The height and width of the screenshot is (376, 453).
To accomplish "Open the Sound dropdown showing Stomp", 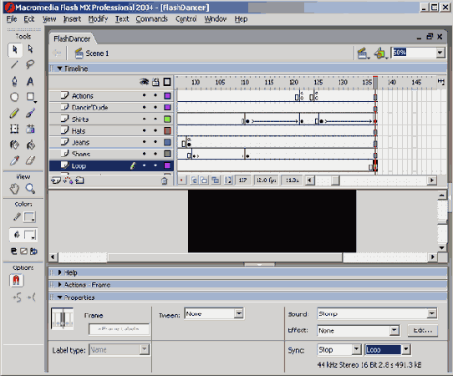I will [x=377, y=313].
